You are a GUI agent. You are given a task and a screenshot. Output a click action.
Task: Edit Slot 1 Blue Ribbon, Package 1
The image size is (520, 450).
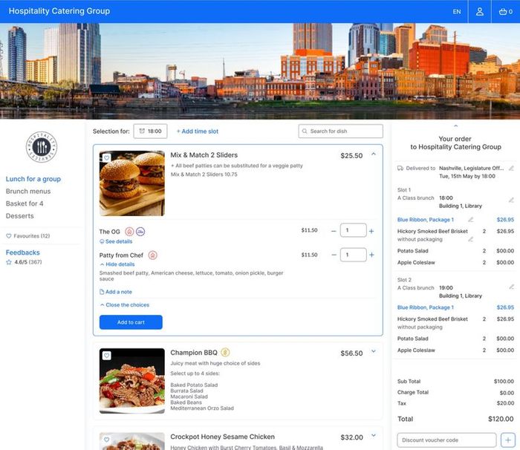[470, 220]
